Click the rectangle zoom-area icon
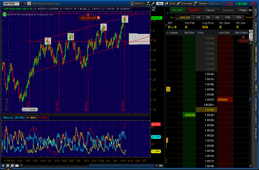The width and height of the screenshot is (259, 170). coord(17,165)
